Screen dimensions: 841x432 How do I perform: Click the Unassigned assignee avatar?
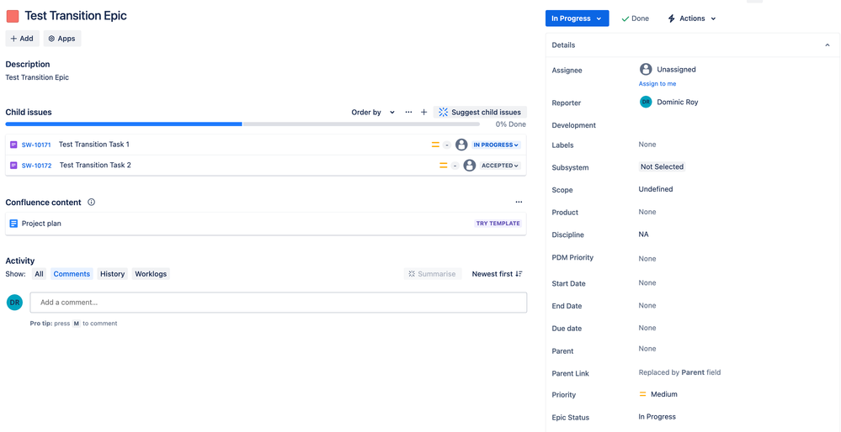click(646, 69)
